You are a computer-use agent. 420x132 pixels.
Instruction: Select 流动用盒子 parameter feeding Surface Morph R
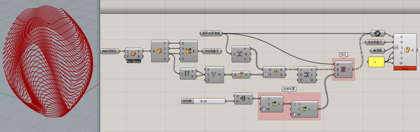[x=375, y=42]
